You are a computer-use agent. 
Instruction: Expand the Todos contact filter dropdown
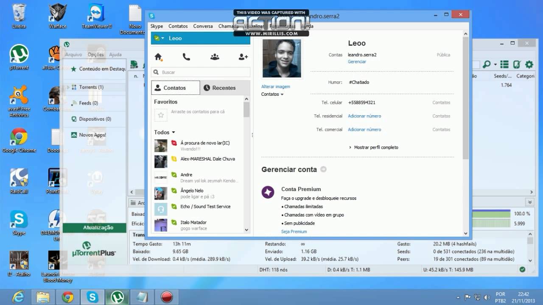click(174, 133)
